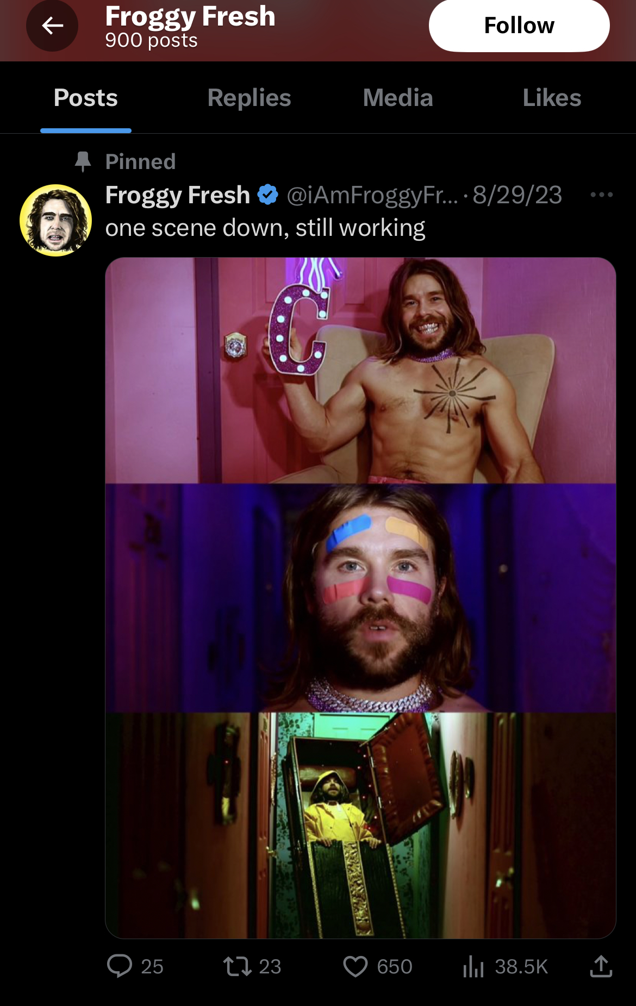Open the Likes tab

coord(552,98)
